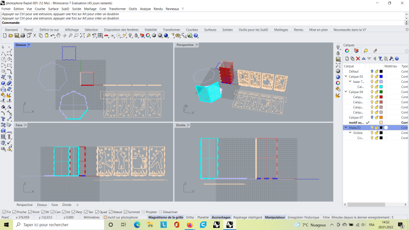Collapse the Calque 03 layer tree
The width and height of the screenshot is (409, 230).
coord(346,77)
